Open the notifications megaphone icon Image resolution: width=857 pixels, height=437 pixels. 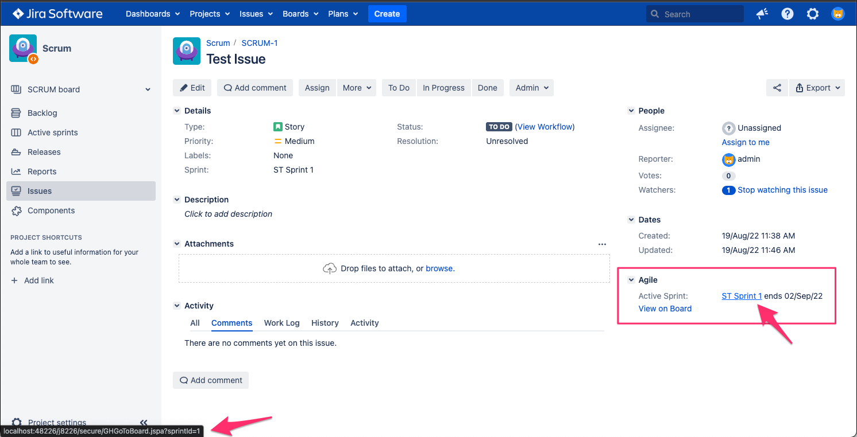(x=762, y=14)
